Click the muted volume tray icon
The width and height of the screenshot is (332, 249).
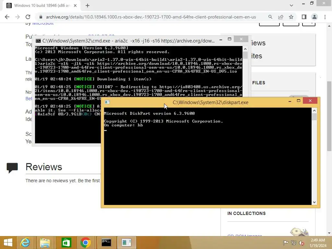point(301,243)
